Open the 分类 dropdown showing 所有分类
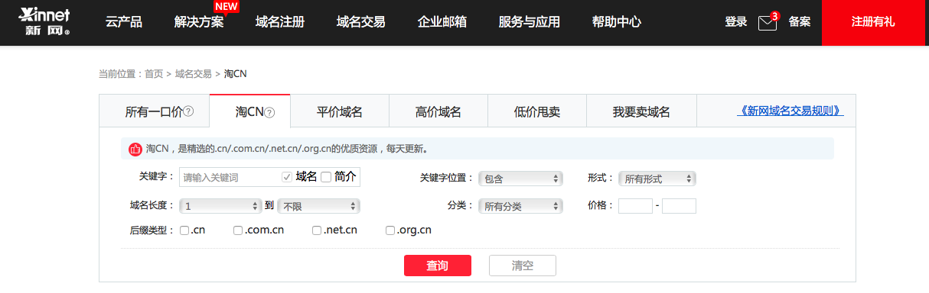 (520, 206)
